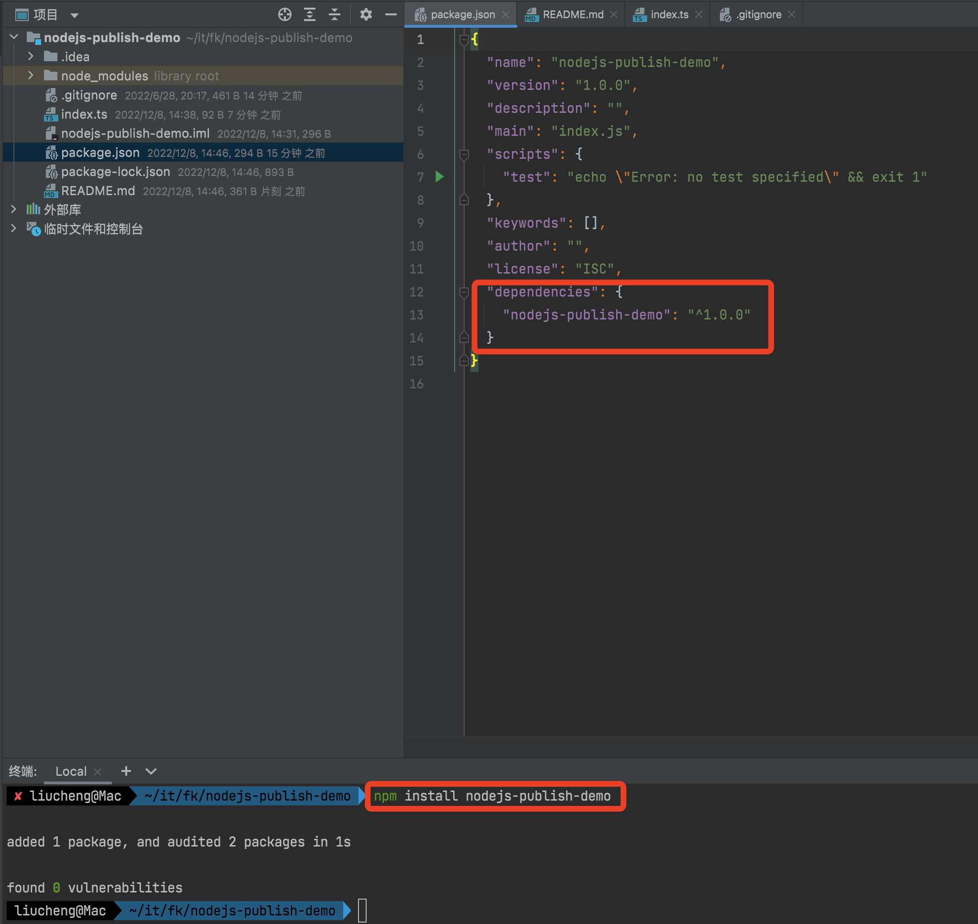This screenshot has height=924, width=978.
Task: Click the "license" key in the editor
Action: tap(522, 269)
